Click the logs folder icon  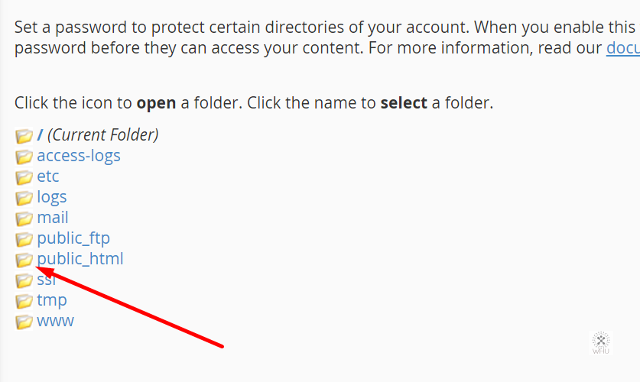[x=24, y=198]
